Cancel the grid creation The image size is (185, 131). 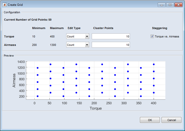[x=171, y=120]
